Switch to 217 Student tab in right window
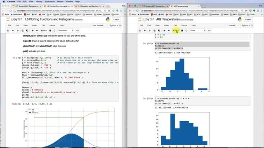 [153, 6]
